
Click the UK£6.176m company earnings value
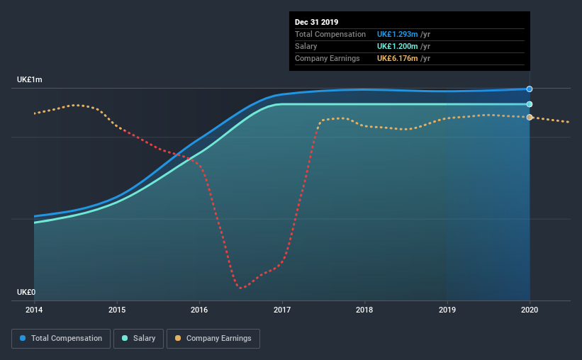397,58
